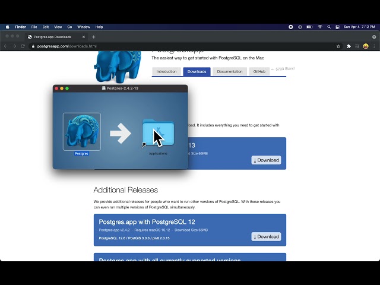The image size is (380, 285).
Task: Click the site lock icon in address bar
Action: pos(33,46)
